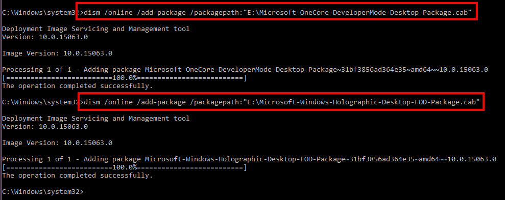Click the /add-package switch in second command
Viewport: 505px width, 200px height.
pos(161,102)
